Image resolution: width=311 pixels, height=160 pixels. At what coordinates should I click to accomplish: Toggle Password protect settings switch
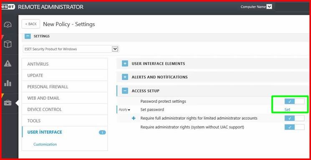click(294, 101)
